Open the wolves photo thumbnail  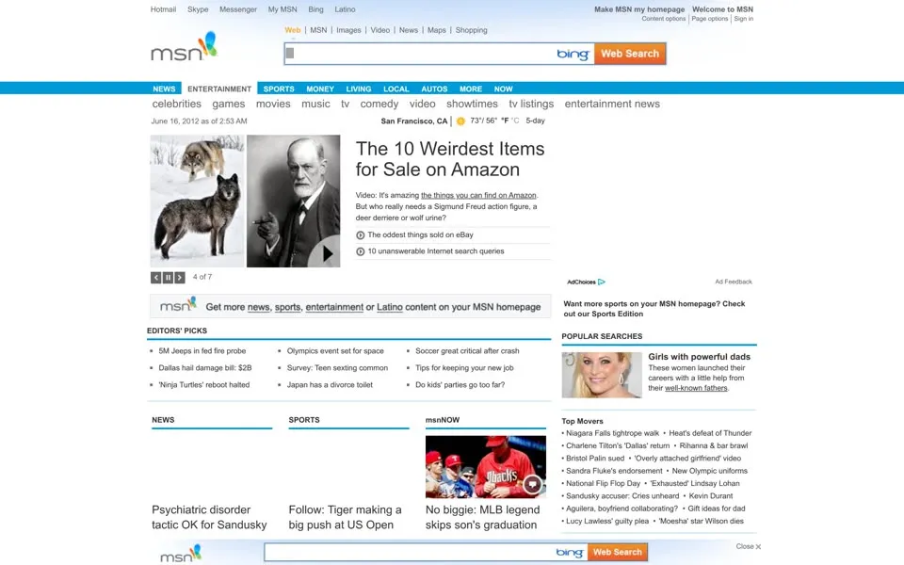click(x=197, y=202)
